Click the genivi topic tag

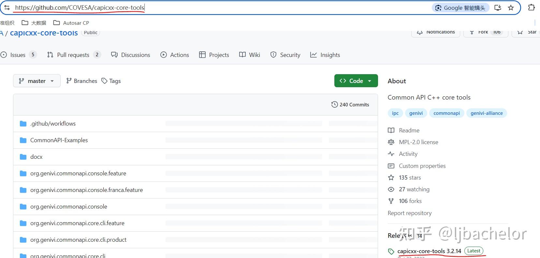point(416,113)
